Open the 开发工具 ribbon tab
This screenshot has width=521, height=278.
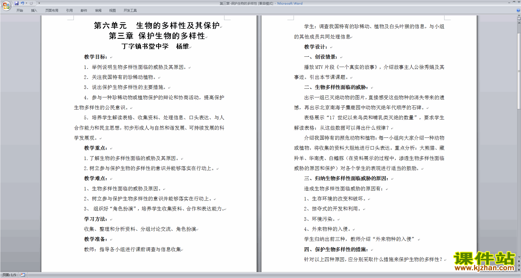tap(130, 10)
